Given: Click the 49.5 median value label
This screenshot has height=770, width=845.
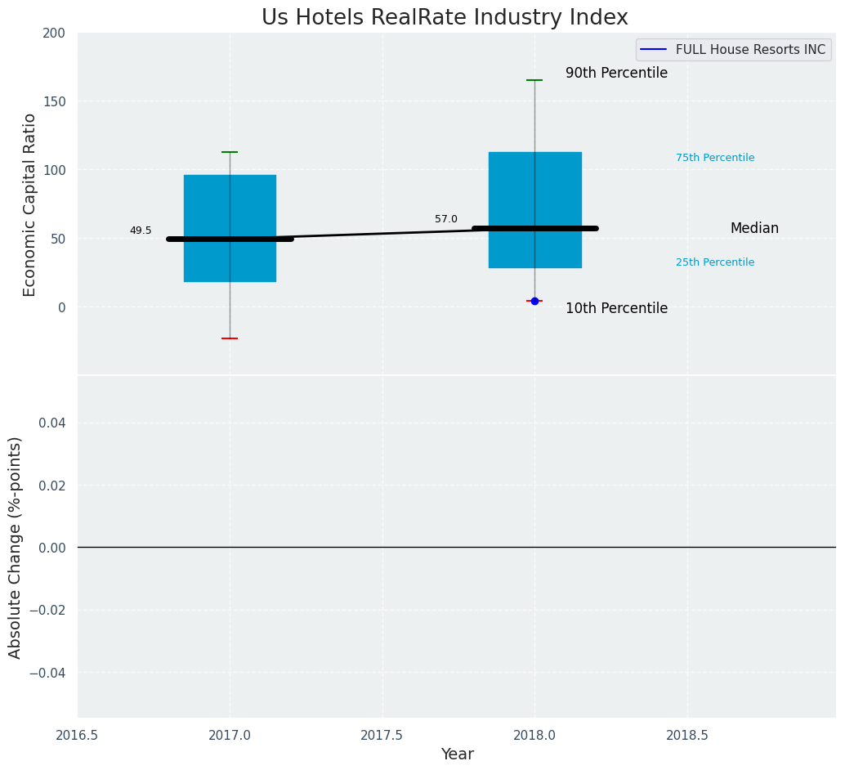Looking at the screenshot, I should (141, 231).
